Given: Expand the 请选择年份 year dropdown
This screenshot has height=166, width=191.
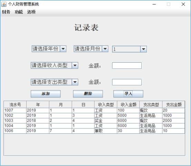Looking at the screenshot, I should (x=49, y=49).
